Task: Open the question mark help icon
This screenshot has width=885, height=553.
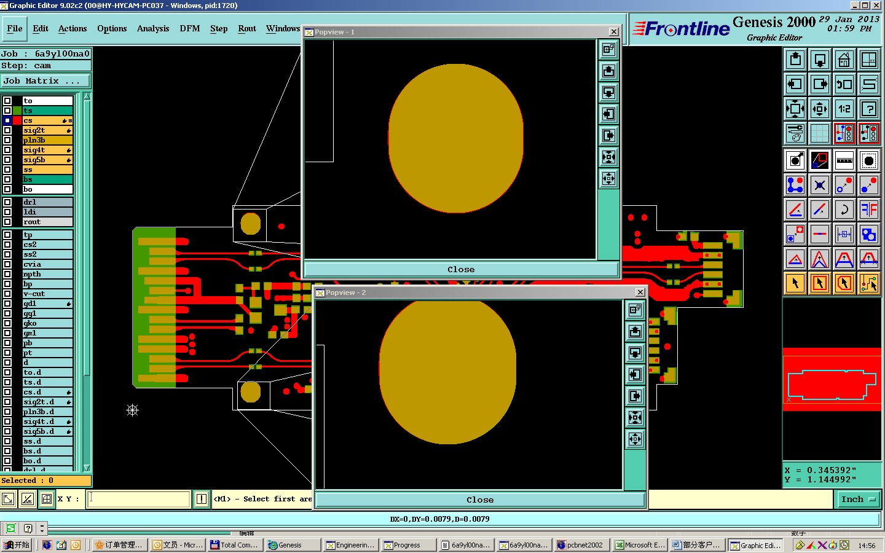Action: tap(869, 109)
